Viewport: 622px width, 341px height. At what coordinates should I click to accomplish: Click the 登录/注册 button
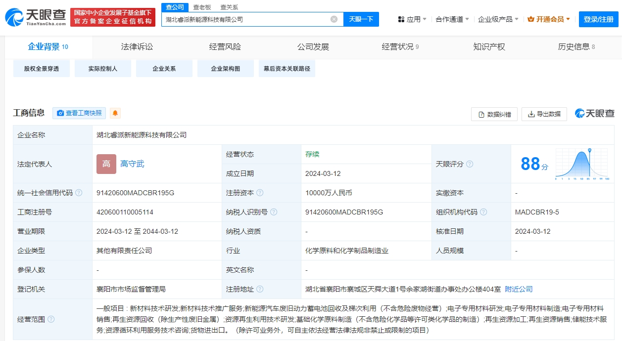599,19
